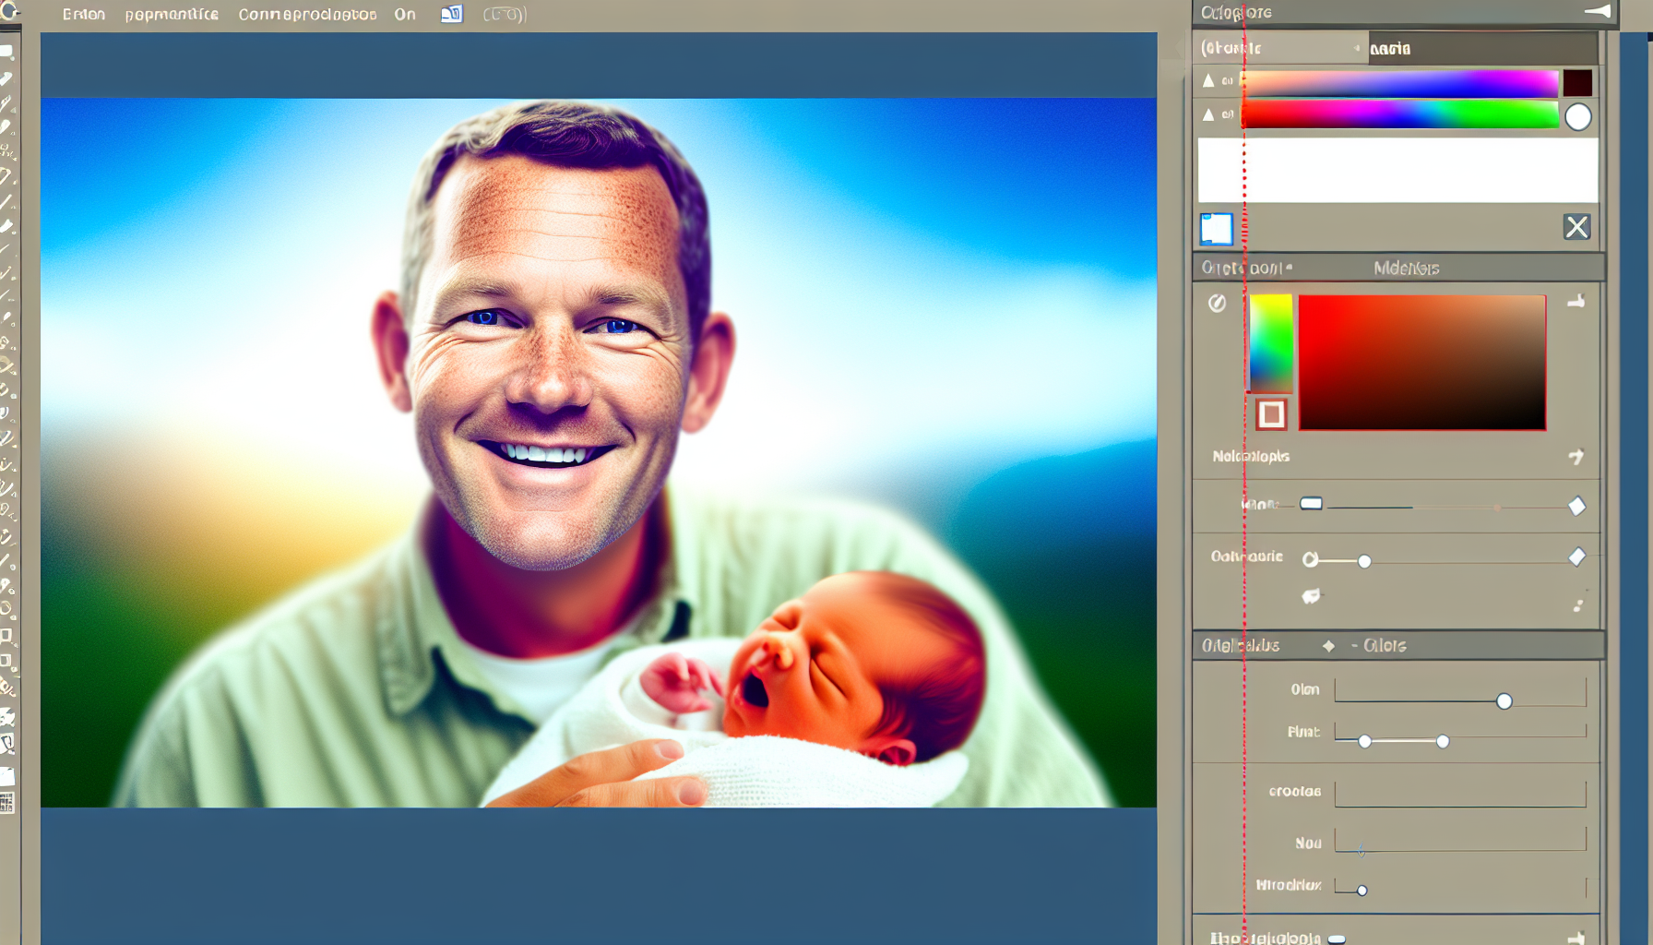Click the app logo in the top-left corner
Viewport: 1653px width, 945px height.
10,11
